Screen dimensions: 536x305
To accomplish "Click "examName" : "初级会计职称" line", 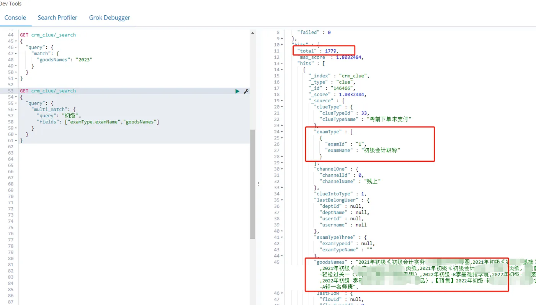I will pyautogui.click(x=363, y=151).
